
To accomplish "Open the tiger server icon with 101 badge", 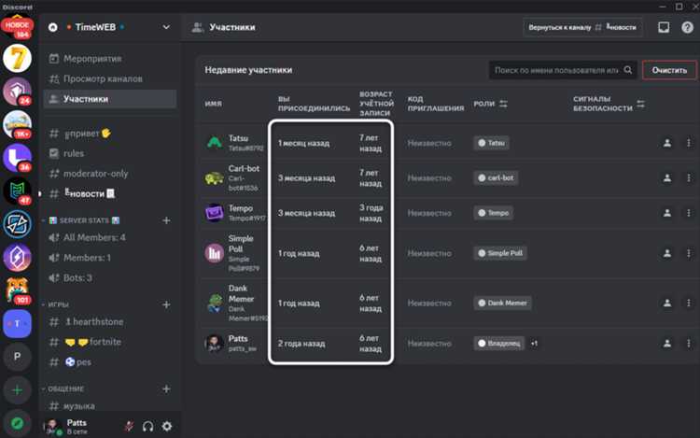I will (x=17, y=290).
